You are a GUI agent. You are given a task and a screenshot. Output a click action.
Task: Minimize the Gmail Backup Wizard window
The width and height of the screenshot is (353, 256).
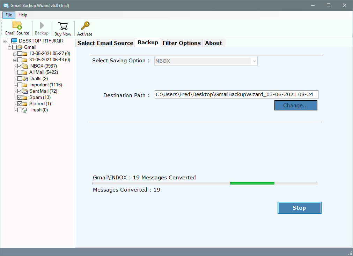click(313, 5)
